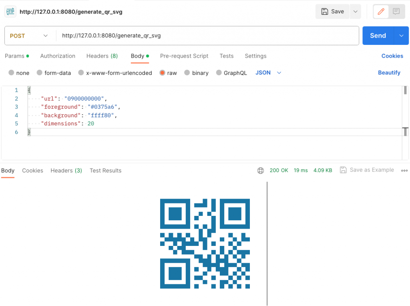Open the JSON format dropdown
The image size is (410, 306).
pos(268,73)
